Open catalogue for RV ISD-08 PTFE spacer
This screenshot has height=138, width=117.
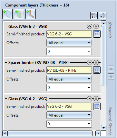pos(97,70)
